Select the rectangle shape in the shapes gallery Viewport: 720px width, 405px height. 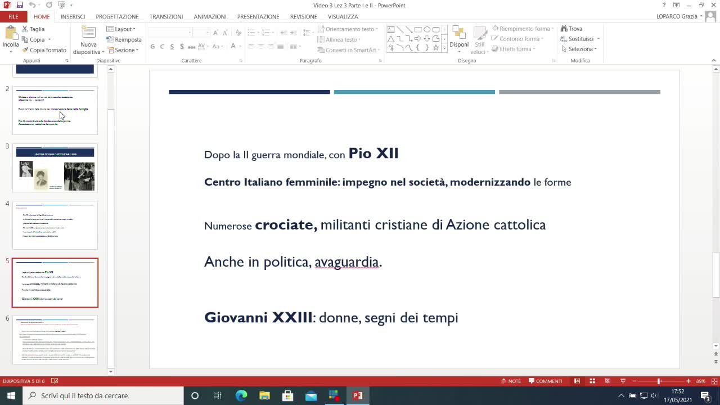[417, 29]
